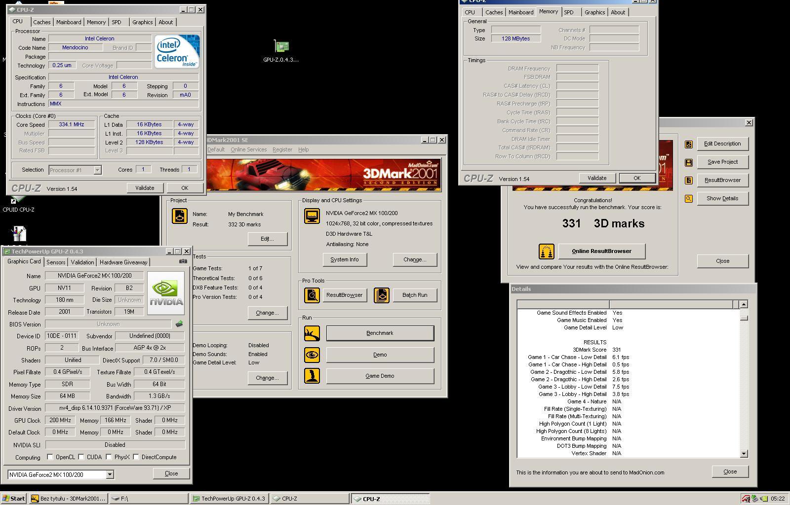Viewport: 790px width, 505px height.
Task: Click the Driver Version field in GPU-Z
Action: point(115,408)
